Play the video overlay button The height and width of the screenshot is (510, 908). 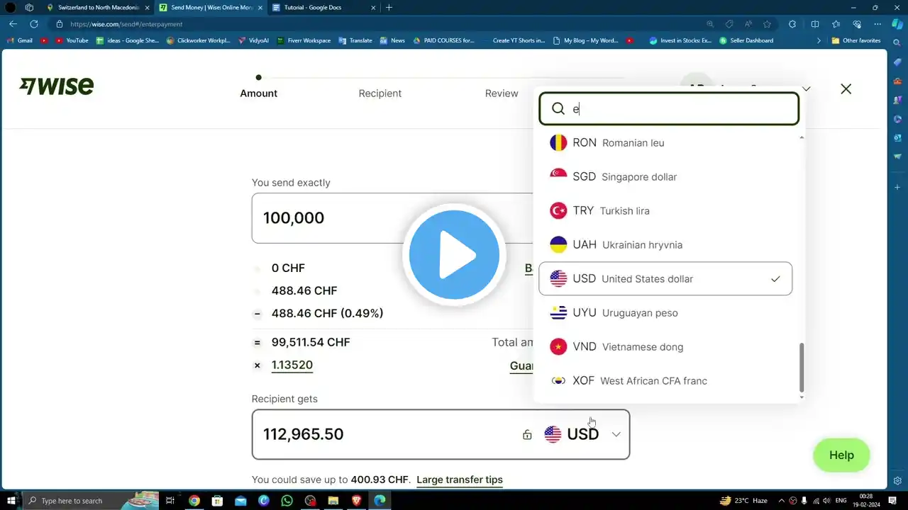click(x=454, y=255)
